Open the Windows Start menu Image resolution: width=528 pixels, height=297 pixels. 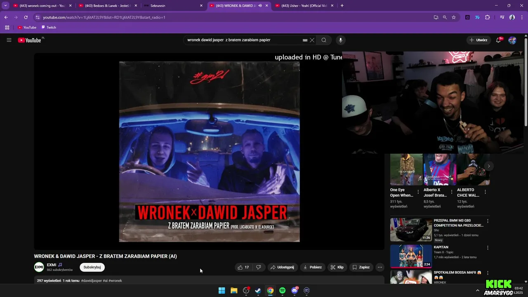(x=222, y=290)
